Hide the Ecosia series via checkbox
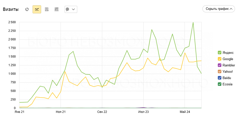This screenshot has width=237, height=124. tap(220, 84)
